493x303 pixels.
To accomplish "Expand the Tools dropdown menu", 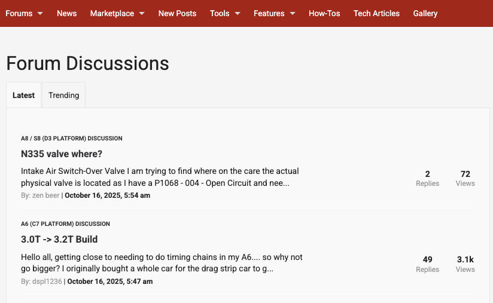I will tap(225, 13).
